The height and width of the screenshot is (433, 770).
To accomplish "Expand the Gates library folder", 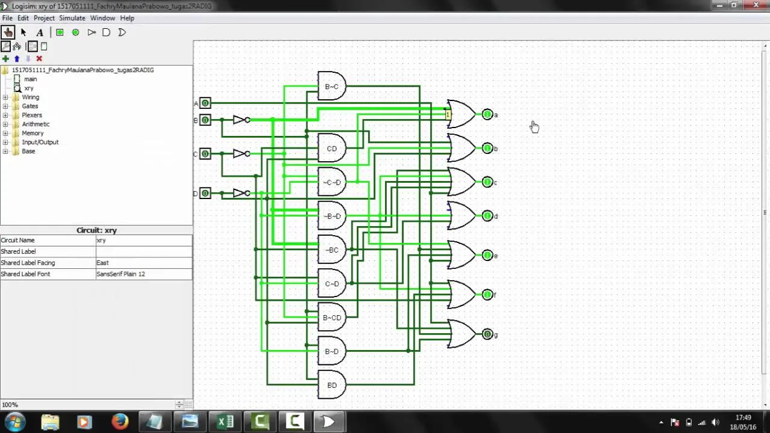I will (5, 106).
